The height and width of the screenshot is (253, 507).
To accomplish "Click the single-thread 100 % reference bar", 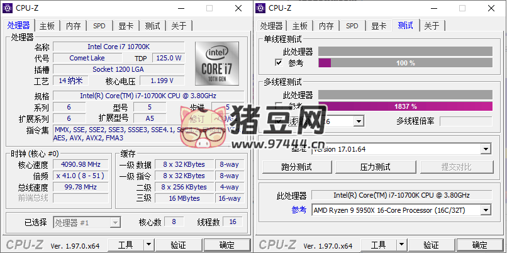I will tap(405, 63).
